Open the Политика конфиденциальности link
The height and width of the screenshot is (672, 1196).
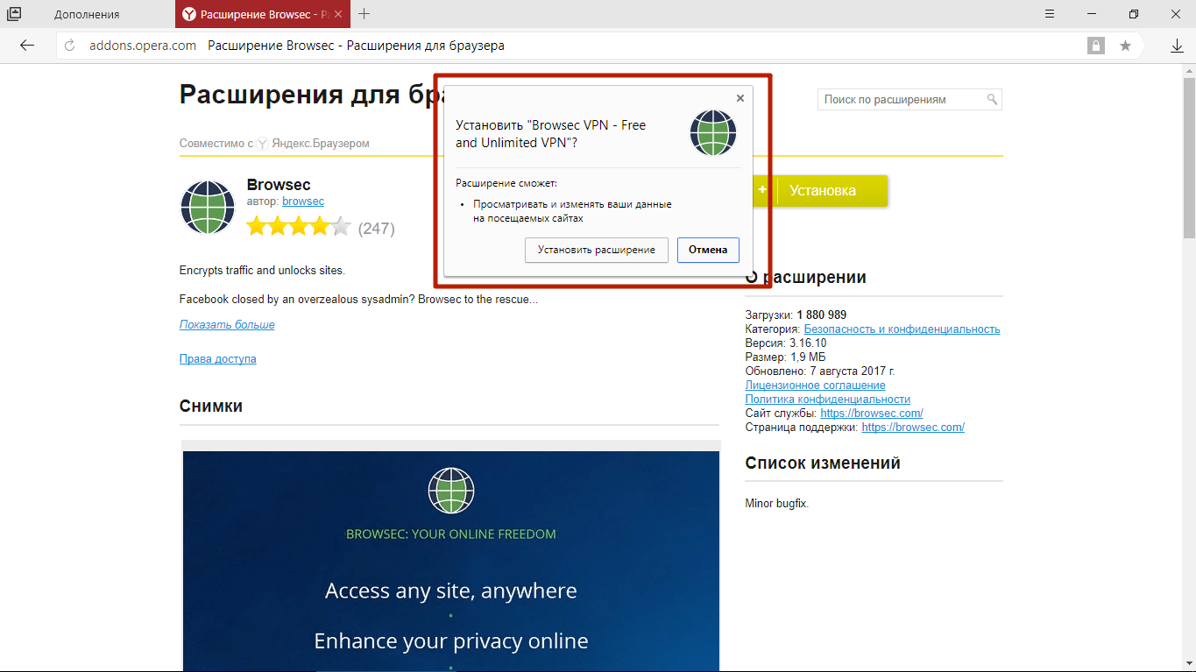(x=828, y=400)
